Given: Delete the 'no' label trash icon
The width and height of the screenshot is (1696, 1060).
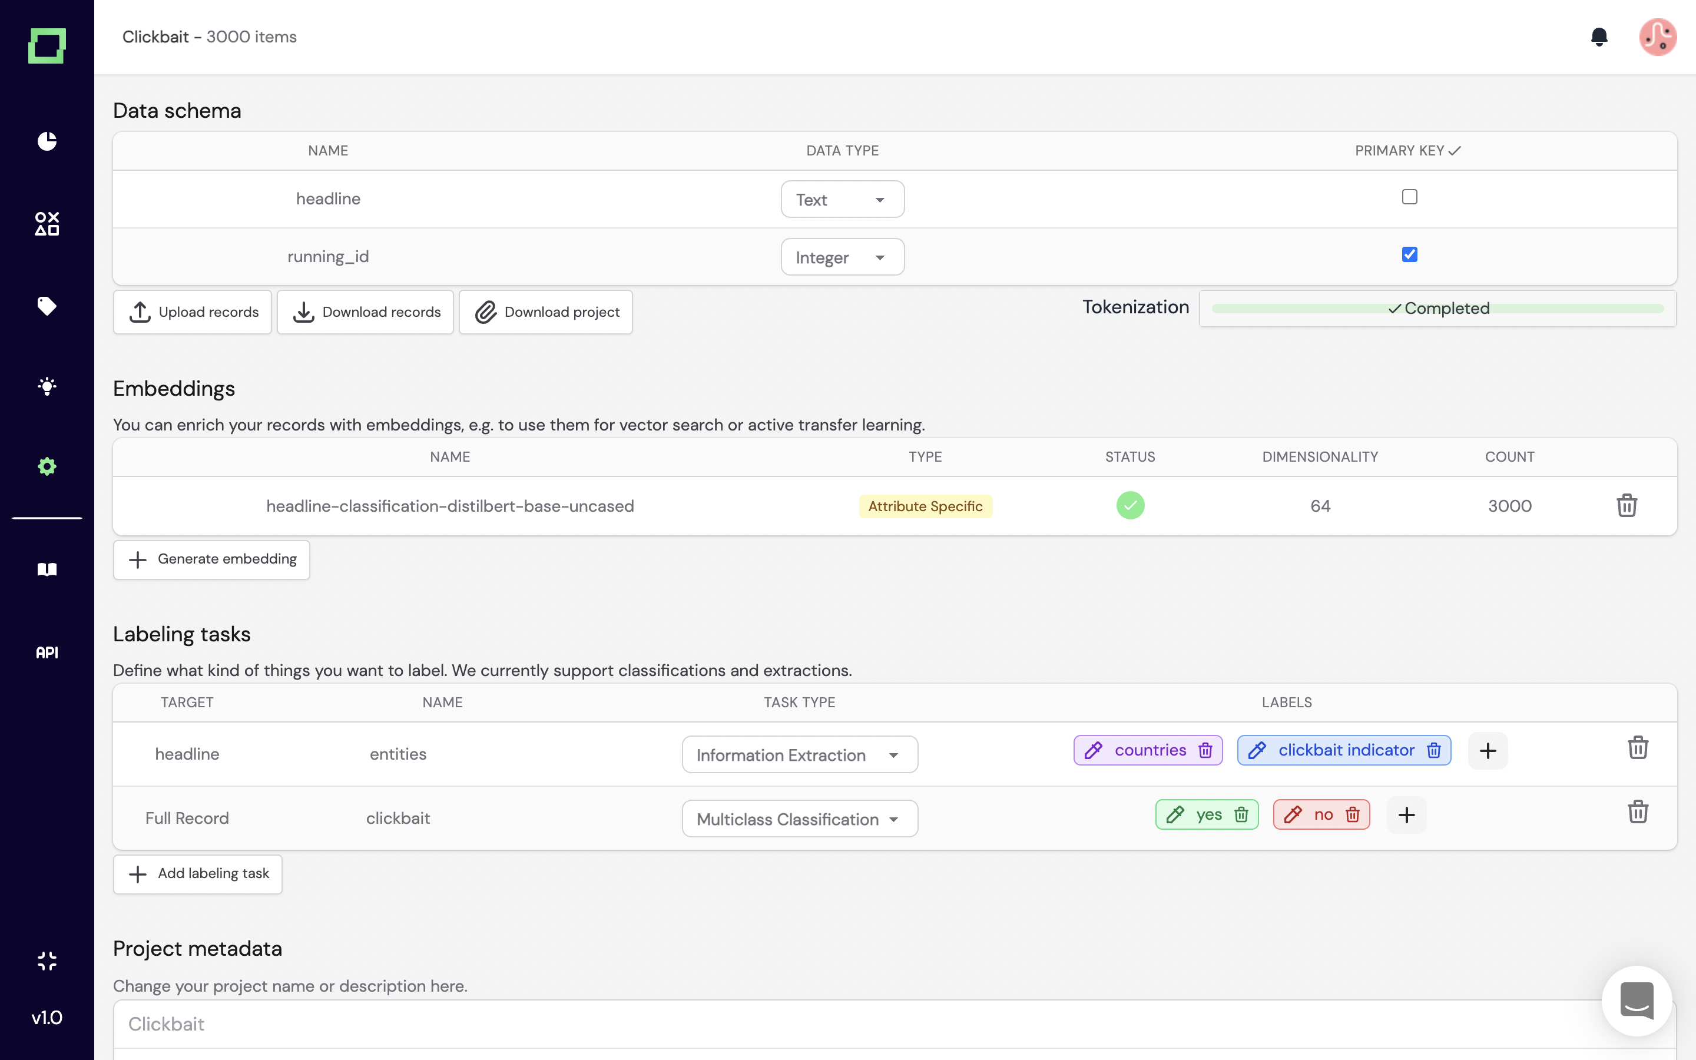Looking at the screenshot, I should click(x=1353, y=814).
